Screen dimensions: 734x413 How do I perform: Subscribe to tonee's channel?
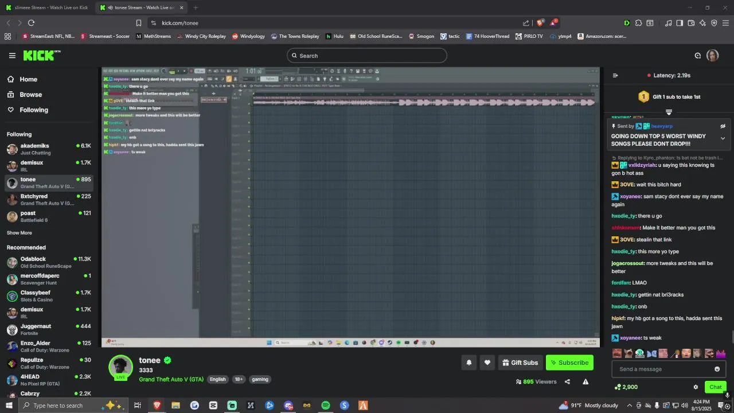[569, 363]
